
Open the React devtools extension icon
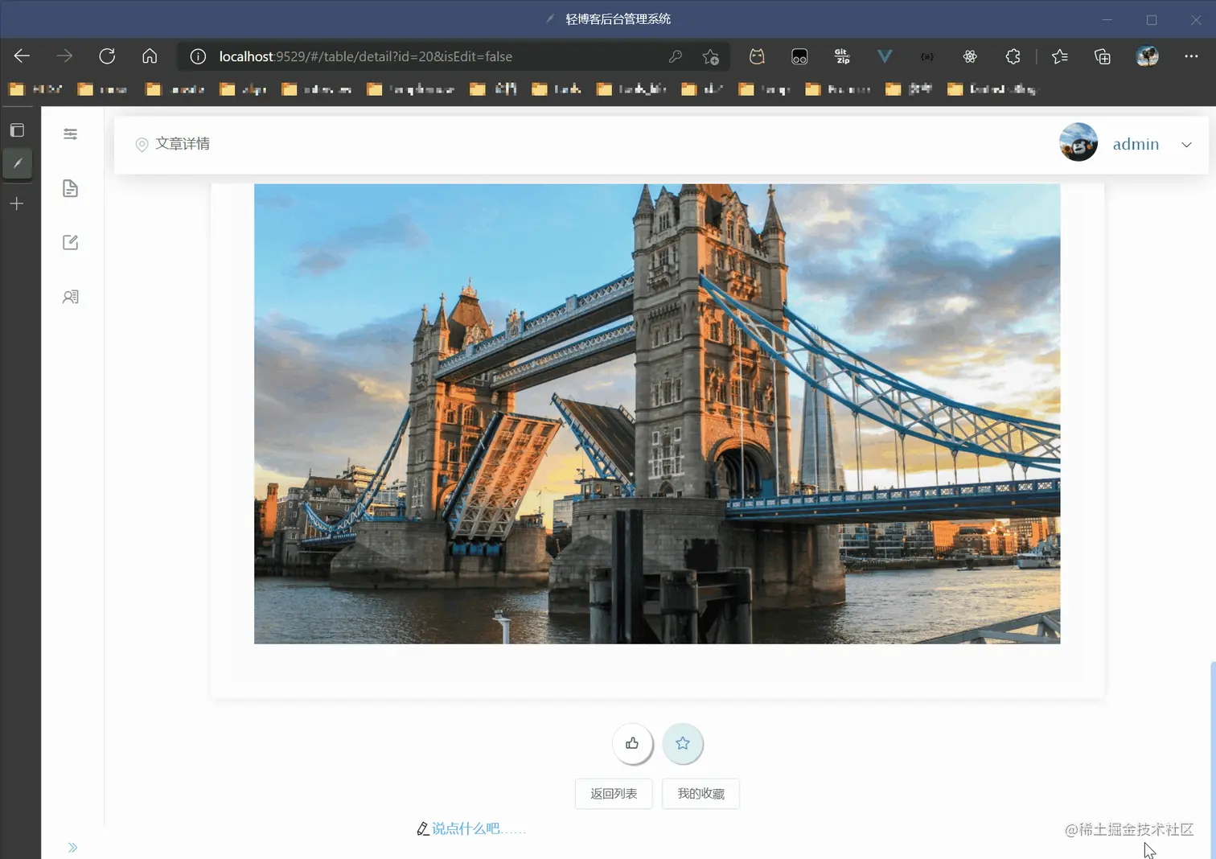970,56
